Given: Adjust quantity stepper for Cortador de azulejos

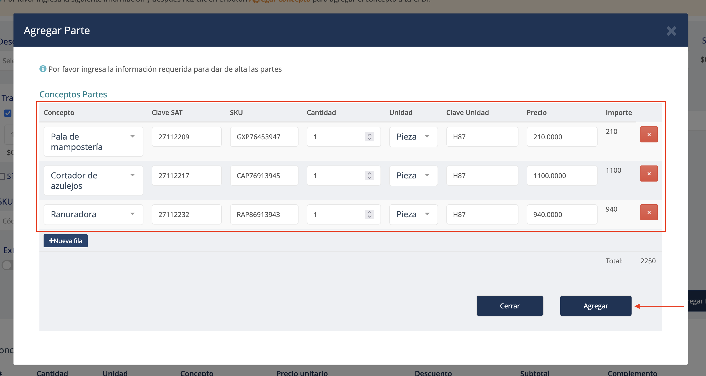Looking at the screenshot, I should [369, 175].
